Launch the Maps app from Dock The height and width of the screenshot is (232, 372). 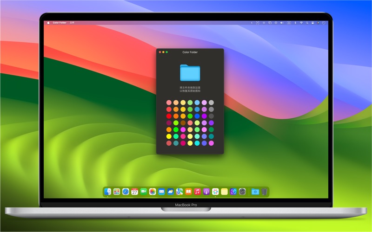pos(179,192)
